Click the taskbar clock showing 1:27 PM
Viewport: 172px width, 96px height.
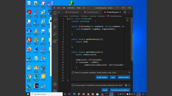(x=138, y=94)
